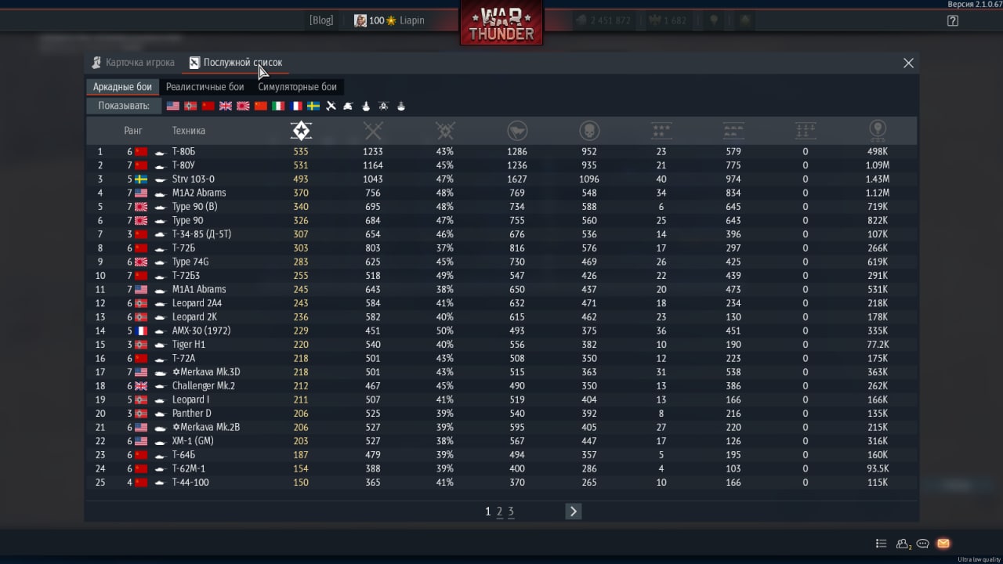Toggle Germany flag filter
1003x564 pixels.
[x=190, y=106]
